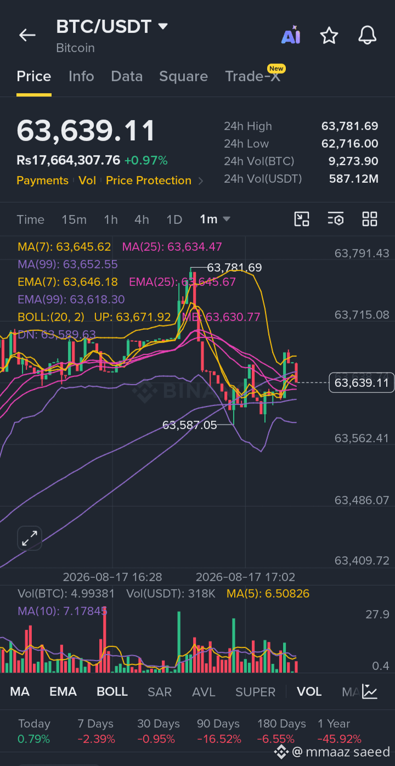395x766 pixels.
Task: Toggle the VOL sub-indicator
Action: pos(309,692)
